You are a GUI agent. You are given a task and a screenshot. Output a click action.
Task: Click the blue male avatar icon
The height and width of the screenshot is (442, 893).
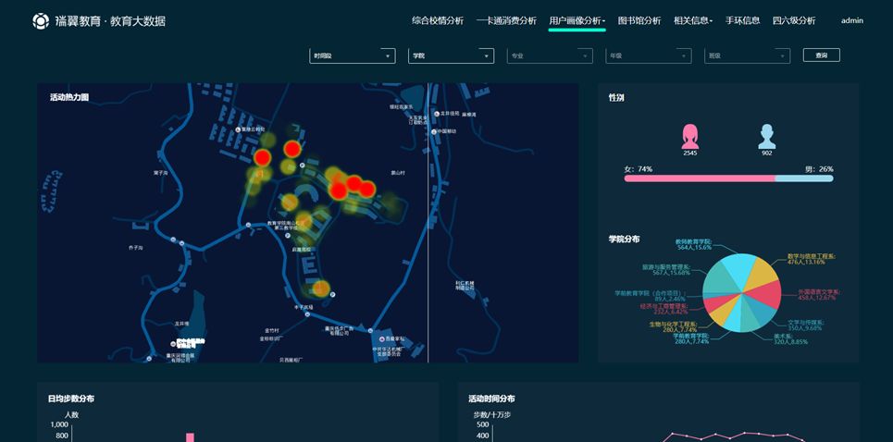pos(766,137)
